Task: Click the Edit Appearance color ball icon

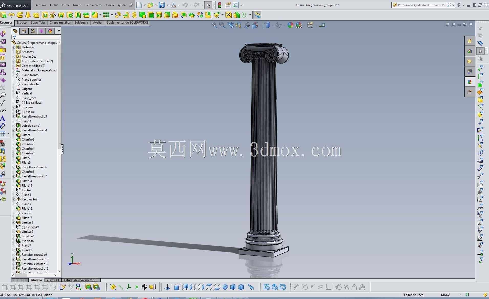Action: pyautogui.click(x=290, y=25)
